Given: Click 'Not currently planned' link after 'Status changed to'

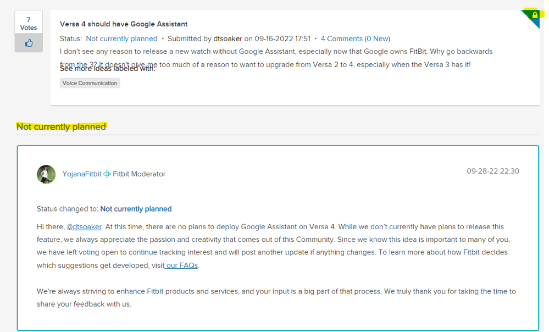Looking at the screenshot, I should (136, 209).
